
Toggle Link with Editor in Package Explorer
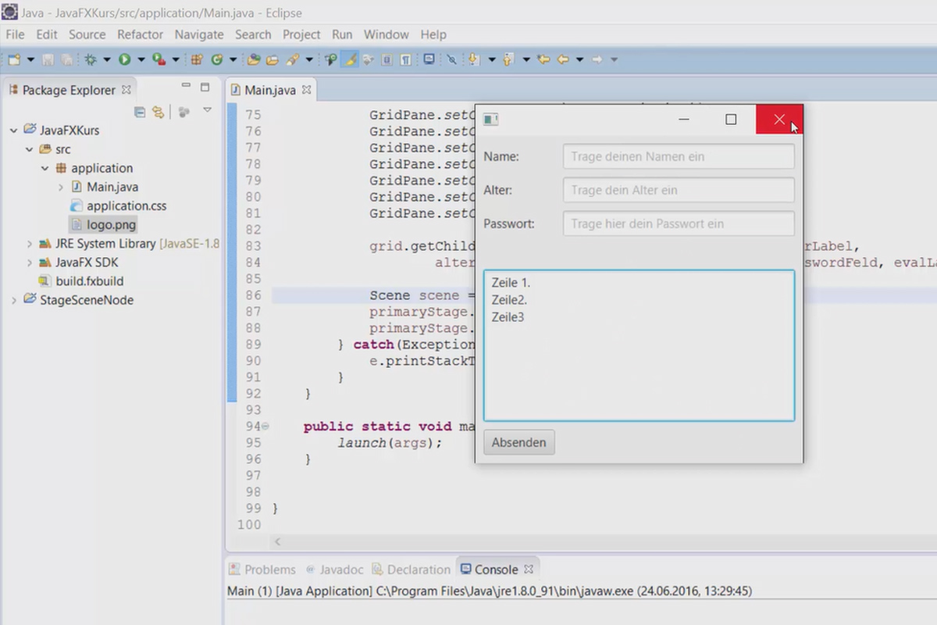click(x=158, y=112)
